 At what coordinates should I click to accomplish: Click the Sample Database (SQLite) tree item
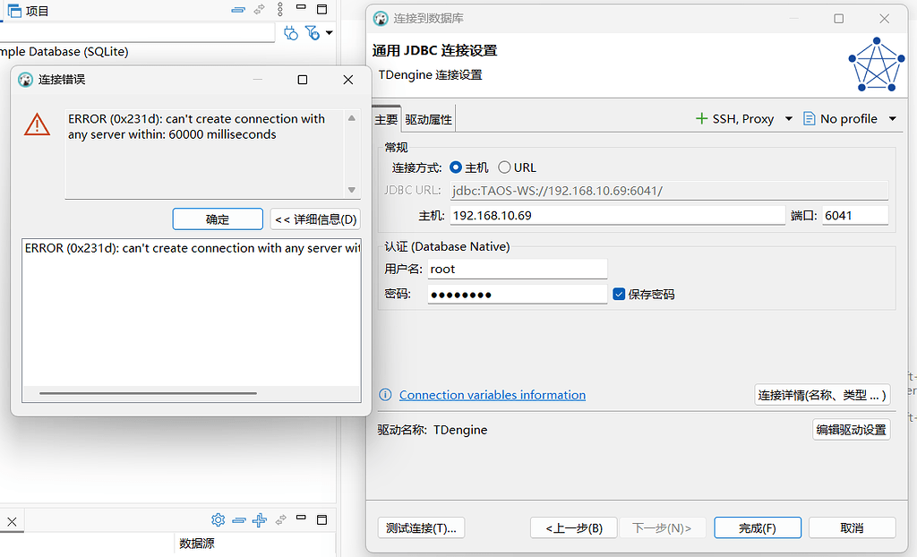point(64,51)
